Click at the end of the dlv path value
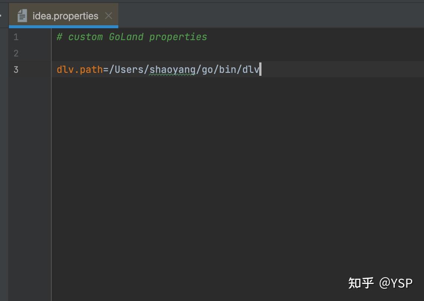The height and width of the screenshot is (301, 424). (260, 69)
